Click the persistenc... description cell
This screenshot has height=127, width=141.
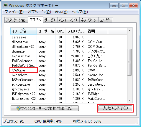click(x=96, y=84)
